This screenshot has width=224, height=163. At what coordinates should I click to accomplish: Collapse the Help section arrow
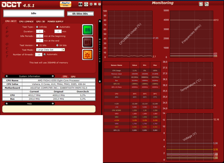pos(53,104)
